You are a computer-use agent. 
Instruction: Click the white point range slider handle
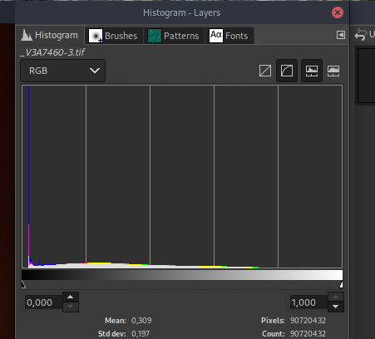[x=341, y=284]
